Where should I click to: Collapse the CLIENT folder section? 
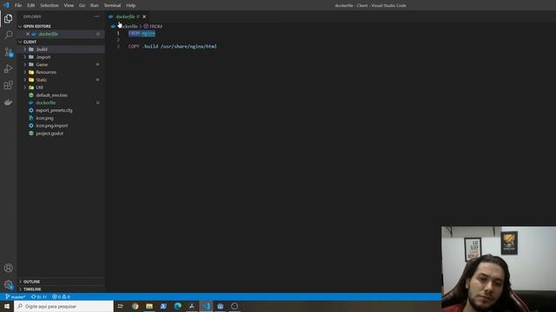30,42
